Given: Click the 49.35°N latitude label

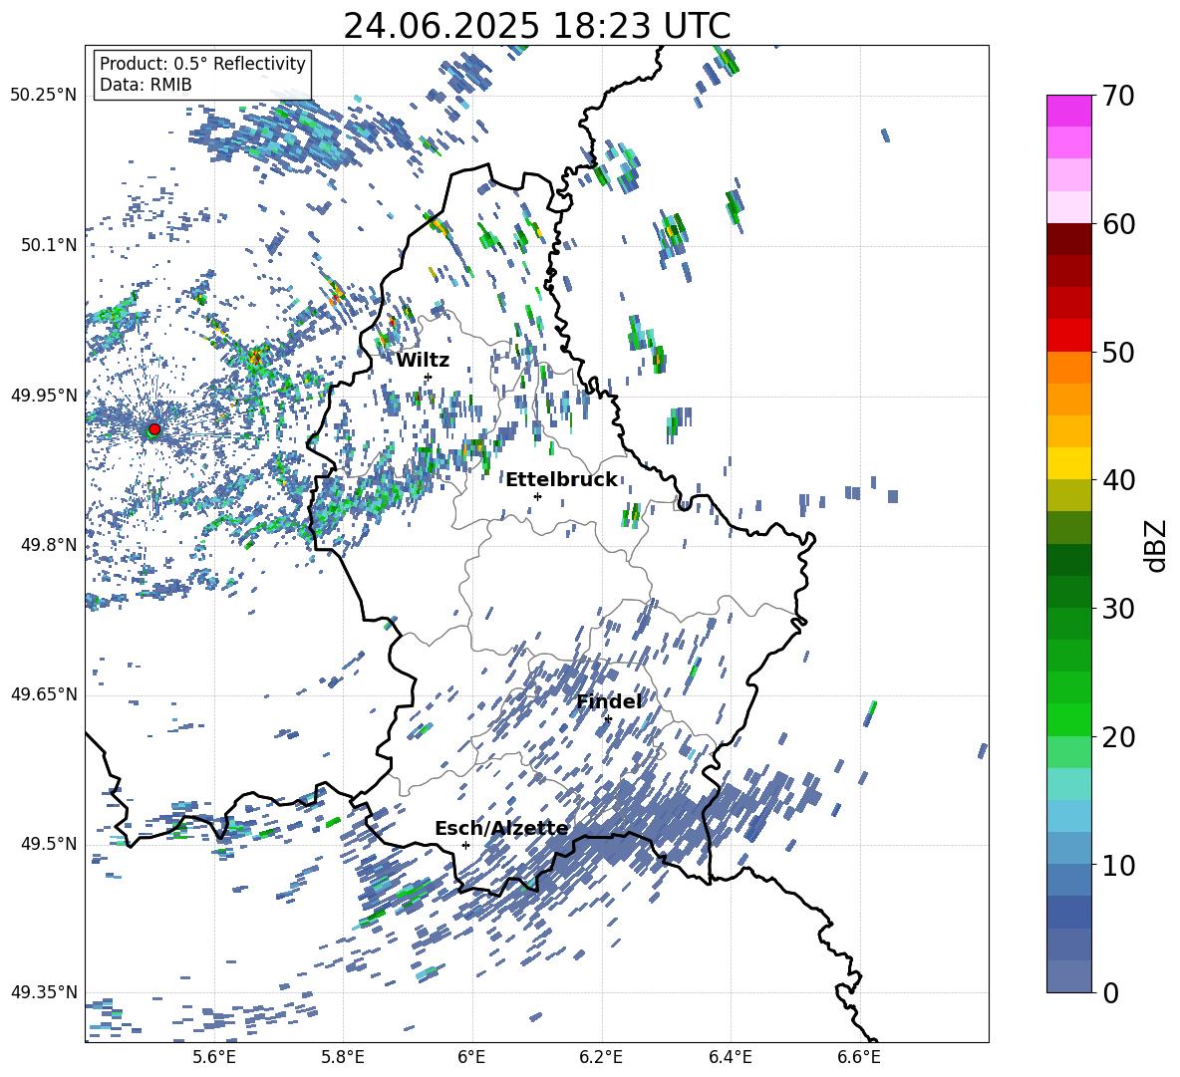Looking at the screenshot, I should point(44,992).
